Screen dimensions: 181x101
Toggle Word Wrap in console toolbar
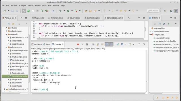(102, 44)
